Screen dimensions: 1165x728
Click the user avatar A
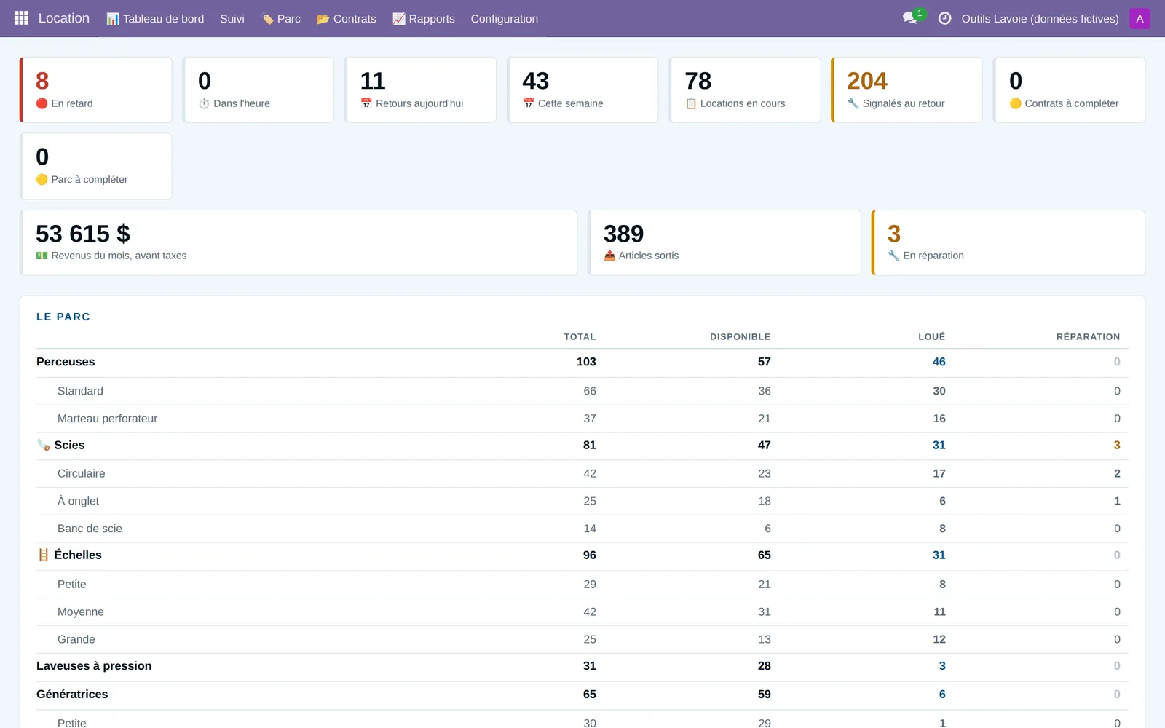[x=1140, y=18]
